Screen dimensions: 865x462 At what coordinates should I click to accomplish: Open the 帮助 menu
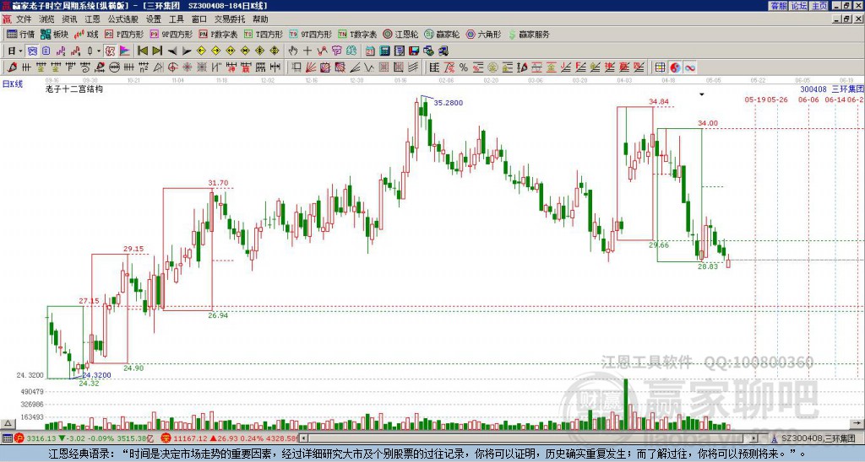[x=260, y=19]
